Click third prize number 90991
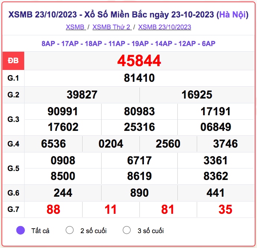This screenshot has width=257, height=248. click(62, 112)
